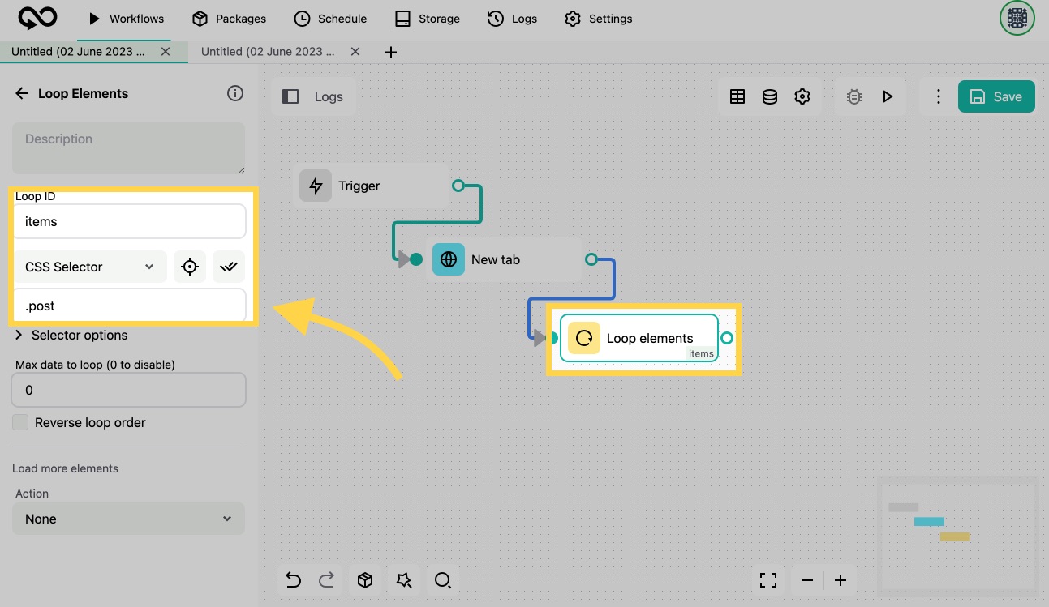This screenshot has width=1049, height=607.
Task: Open the debug mode bug icon
Action: pos(853,96)
